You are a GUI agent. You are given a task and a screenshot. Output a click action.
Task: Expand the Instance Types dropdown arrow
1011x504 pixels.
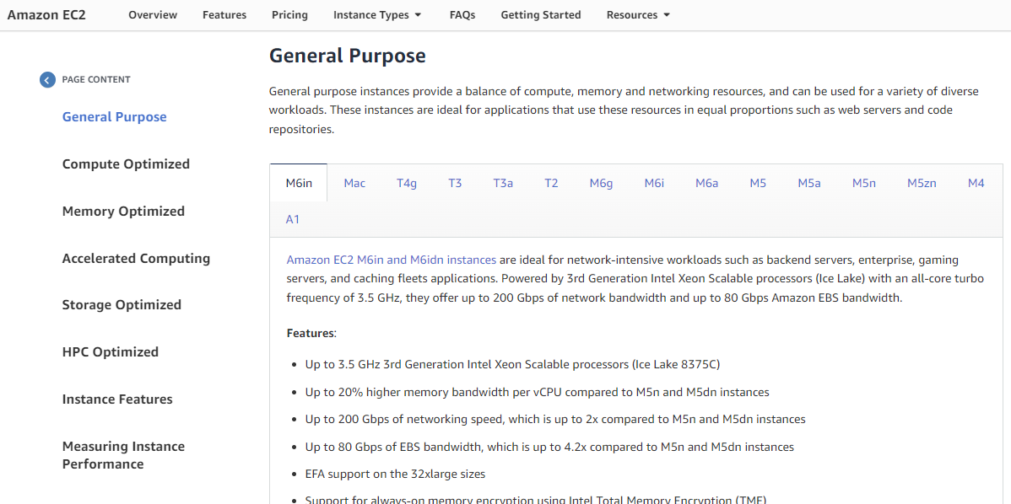pyautogui.click(x=418, y=15)
